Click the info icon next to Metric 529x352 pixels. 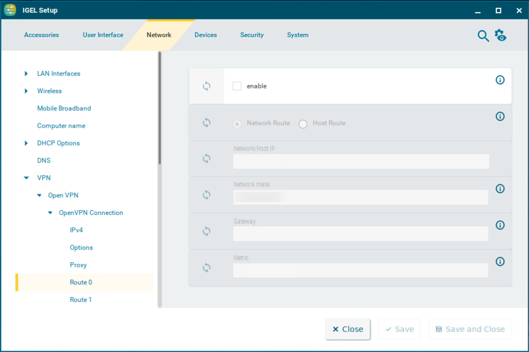pyautogui.click(x=500, y=262)
